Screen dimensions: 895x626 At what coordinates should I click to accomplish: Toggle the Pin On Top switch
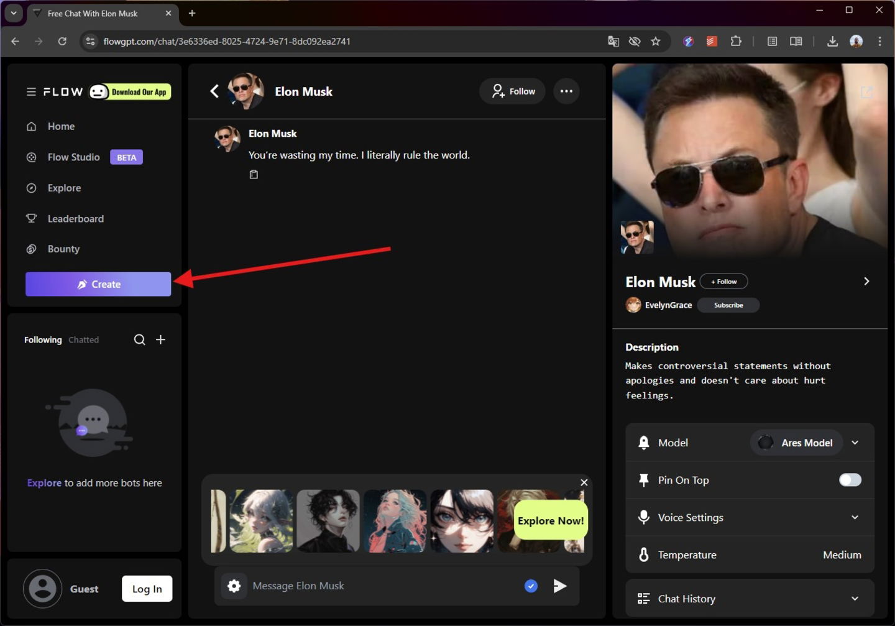click(850, 480)
